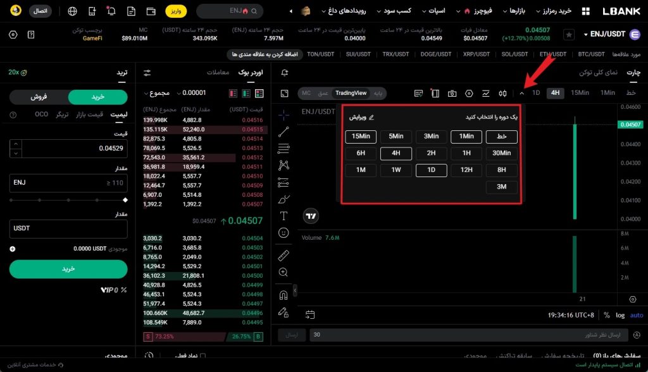Expand the buy crypto menu
Screen dimensions: 648x372
(x=553, y=11)
